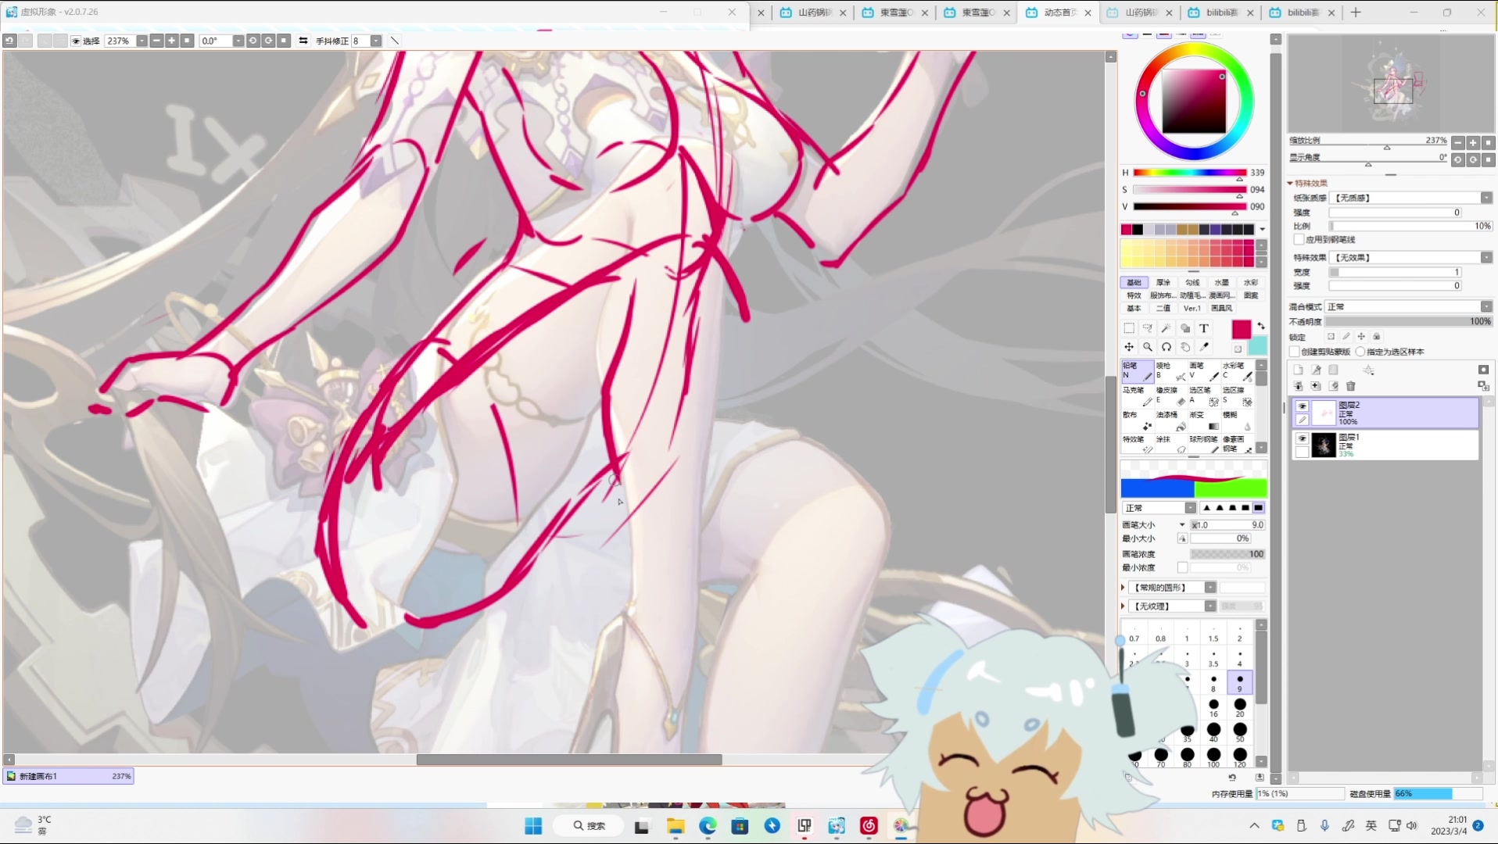Hide 图层1 using its eye icon
The width and height of the screenshot is (1498, 844).
coord(1302,438)
